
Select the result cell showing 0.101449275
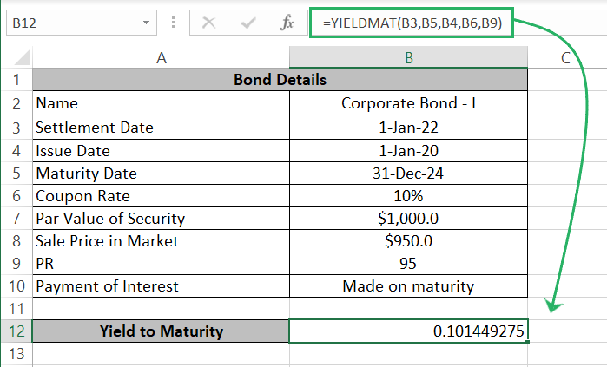(407, 331)
